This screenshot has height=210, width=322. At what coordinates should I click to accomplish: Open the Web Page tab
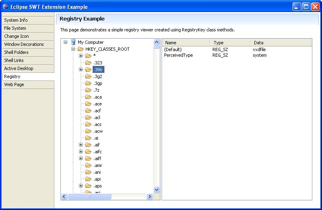28,84
